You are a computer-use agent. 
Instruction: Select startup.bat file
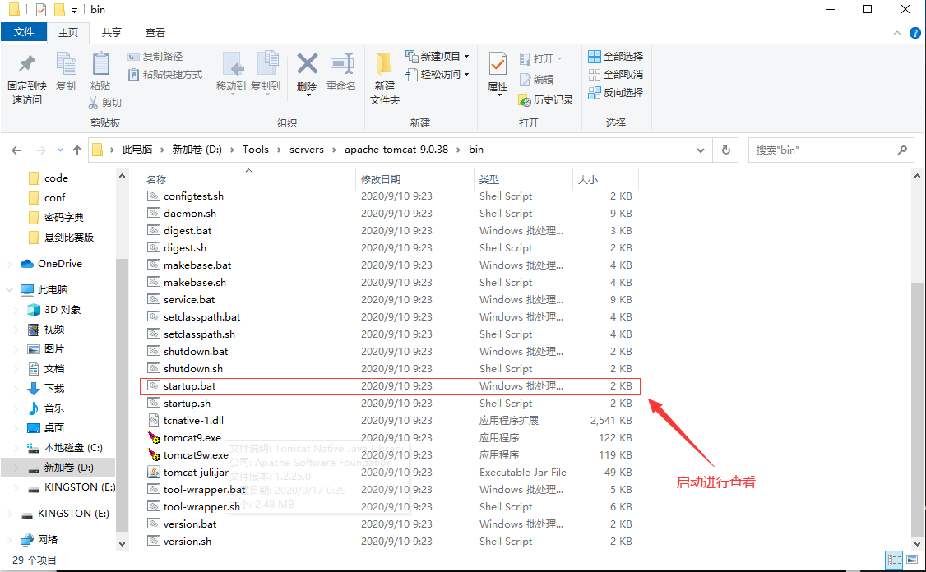coord(390,386)
